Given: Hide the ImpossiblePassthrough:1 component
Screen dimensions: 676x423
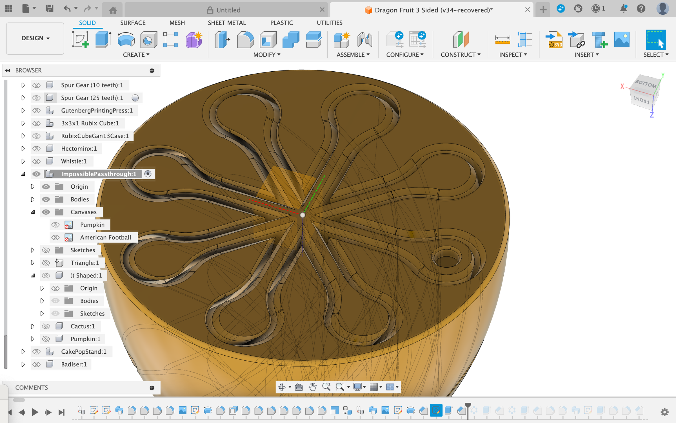Looking at the screenshot, I should [x=36, y=174].
